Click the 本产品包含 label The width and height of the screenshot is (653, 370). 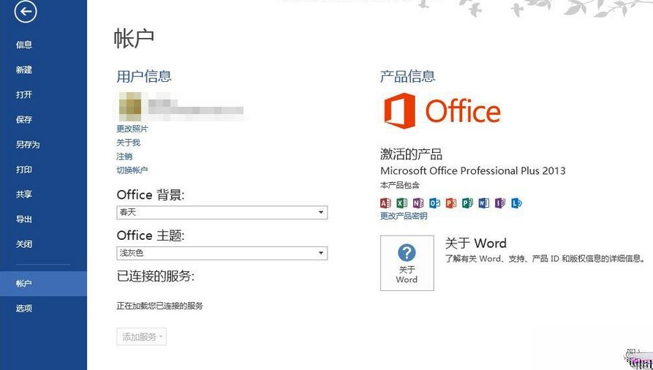400,185
